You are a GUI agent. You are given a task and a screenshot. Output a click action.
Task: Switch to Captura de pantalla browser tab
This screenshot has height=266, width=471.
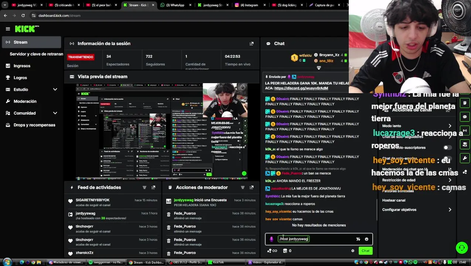(x=324, y=5)
